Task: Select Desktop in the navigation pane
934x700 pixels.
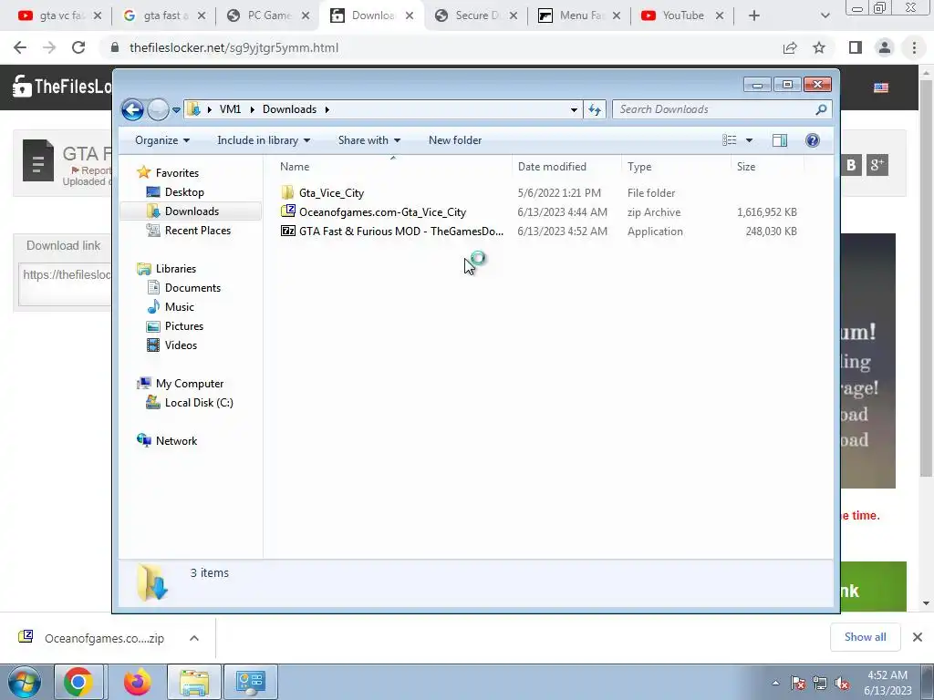Action: [x=184, y=192]
